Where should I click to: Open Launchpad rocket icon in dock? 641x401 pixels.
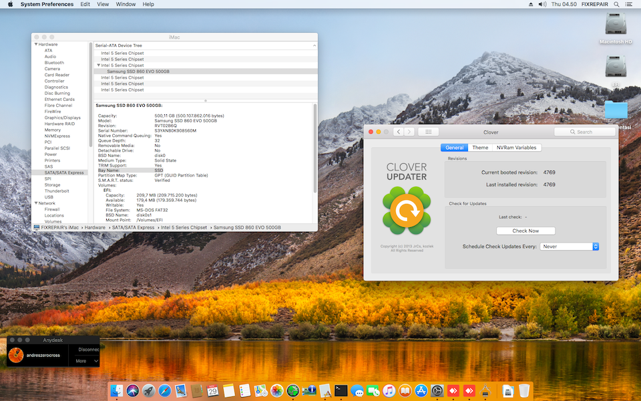149,390
